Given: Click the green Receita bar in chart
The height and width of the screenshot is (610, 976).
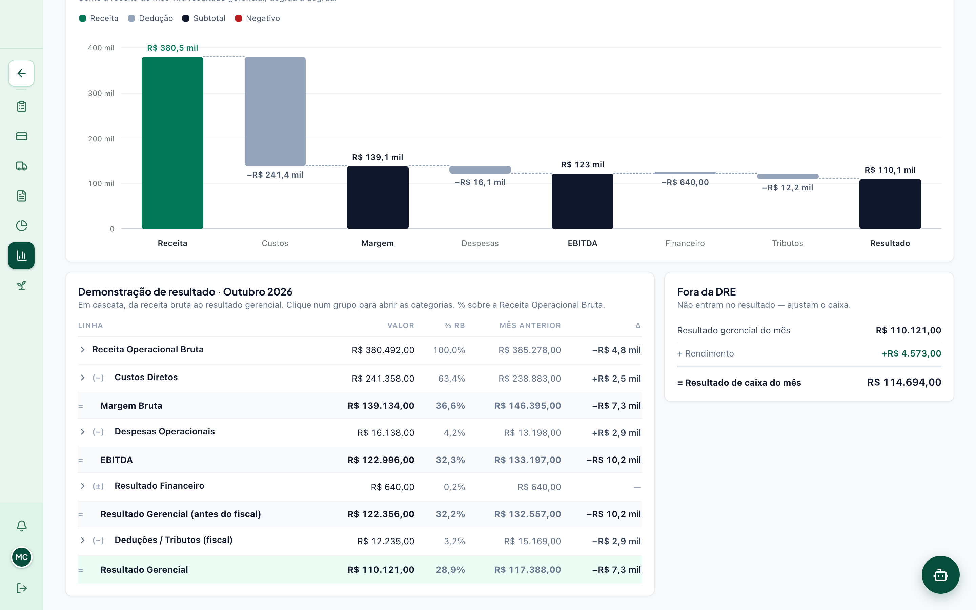Looking at the screenshot, I should (172, 143).
